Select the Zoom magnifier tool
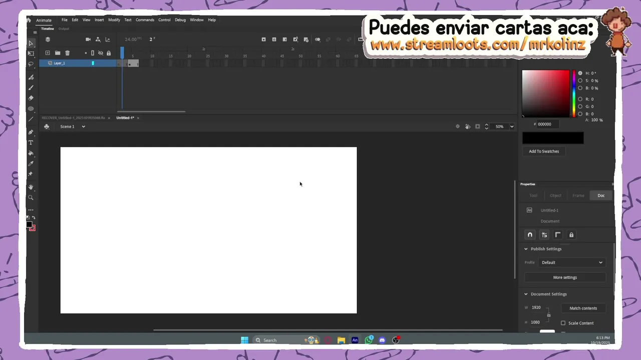 click(x=31, y=197)
